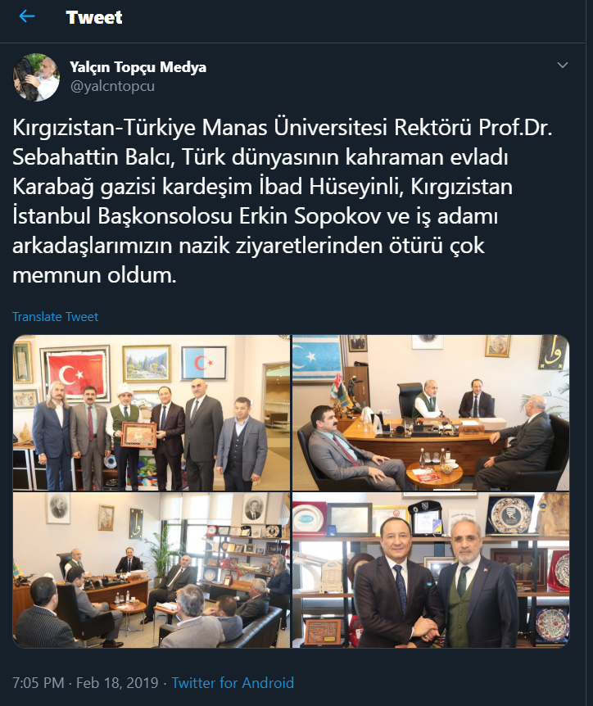Viewport: 593px width, 706px height.
Task: Open the Yalçın Topçu Medya display name
Action: (138, 67)
